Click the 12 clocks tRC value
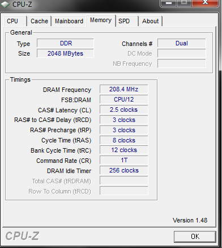Screen dimensions: 222x248 click(x=124, y=150)
